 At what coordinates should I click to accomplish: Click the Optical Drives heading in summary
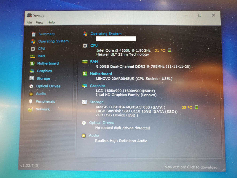click(102, 123)
